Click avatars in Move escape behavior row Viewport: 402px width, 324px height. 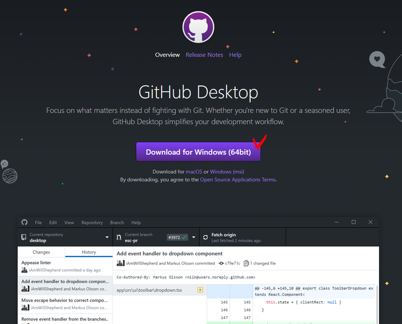point(25,307)
